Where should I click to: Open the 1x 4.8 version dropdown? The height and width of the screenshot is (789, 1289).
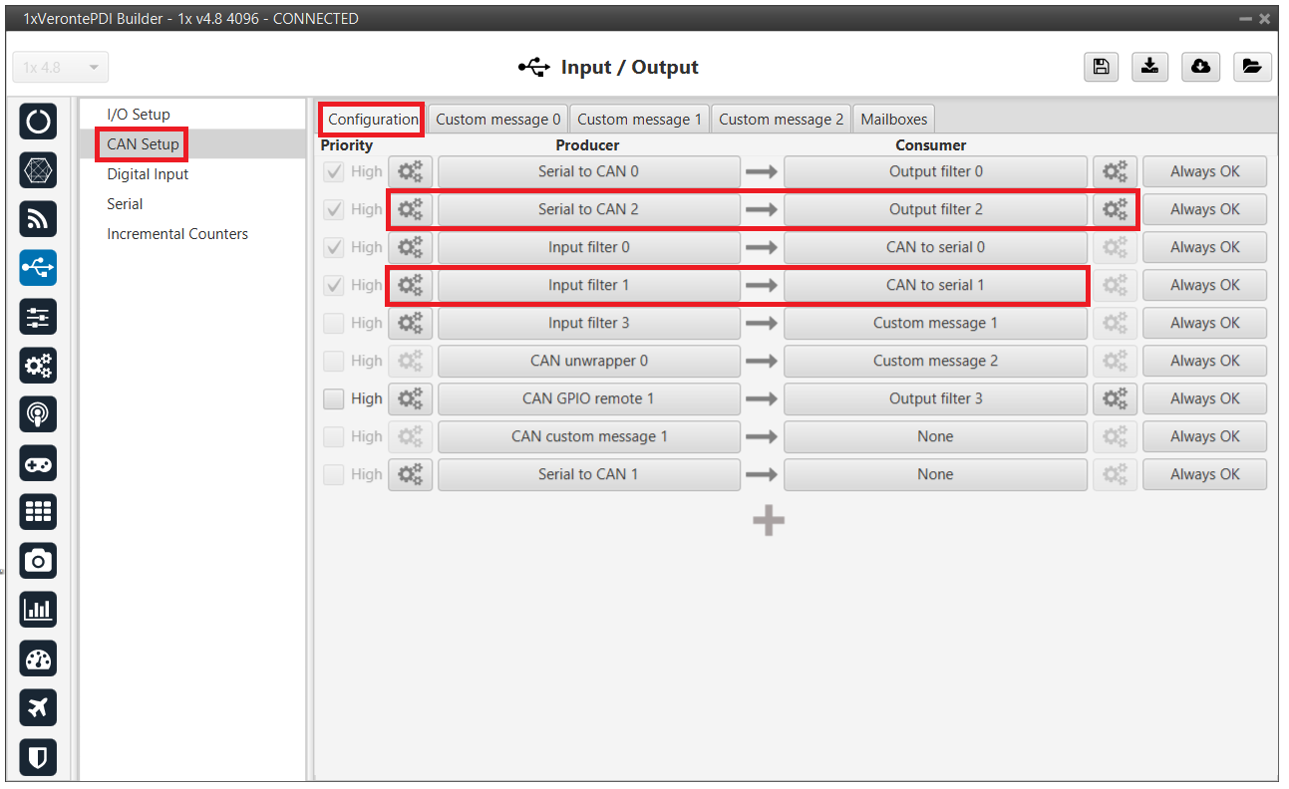pyautogui.click(x=61, y=68)
